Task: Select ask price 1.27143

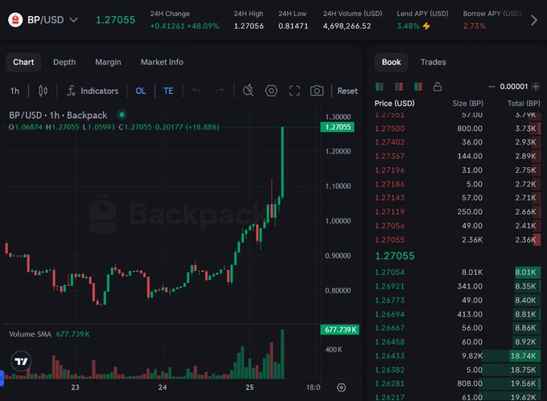Action: point(389,198)
